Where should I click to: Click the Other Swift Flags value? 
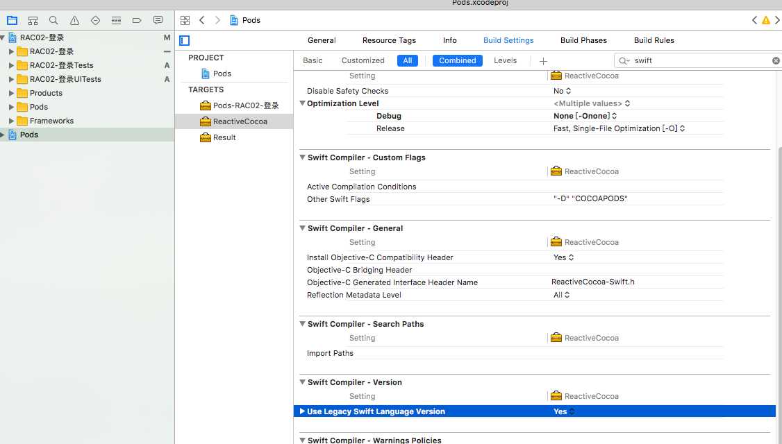(590, 199)
